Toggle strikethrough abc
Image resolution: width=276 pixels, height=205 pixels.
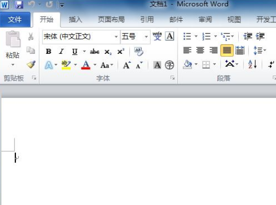95,52
